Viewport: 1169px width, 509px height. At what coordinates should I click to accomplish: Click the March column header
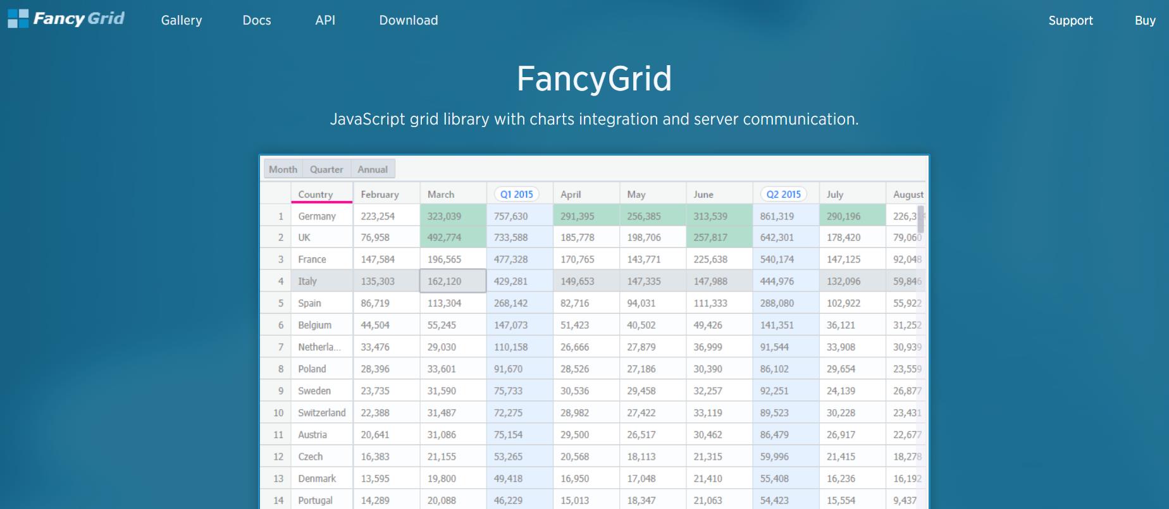[453, 194]
